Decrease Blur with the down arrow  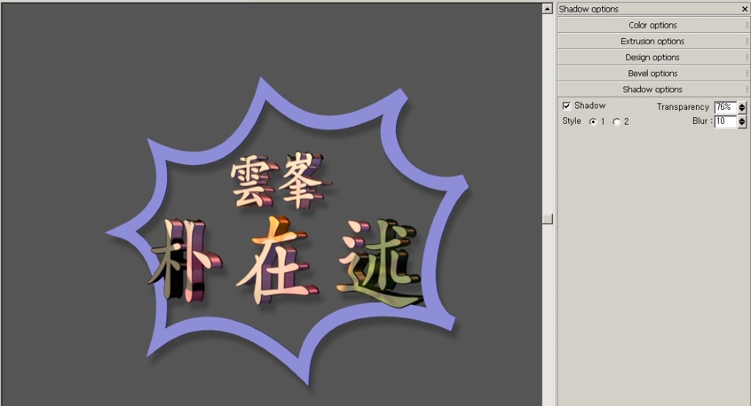(742, 125)
